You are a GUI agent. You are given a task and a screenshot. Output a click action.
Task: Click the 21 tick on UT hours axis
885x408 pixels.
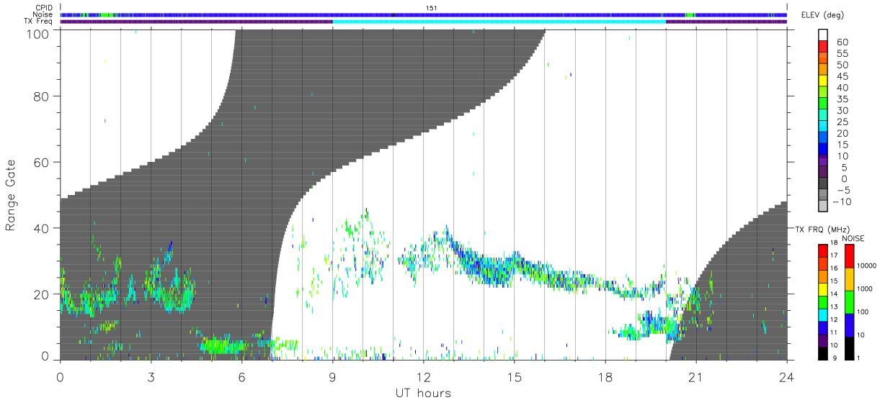click(695, 376)
